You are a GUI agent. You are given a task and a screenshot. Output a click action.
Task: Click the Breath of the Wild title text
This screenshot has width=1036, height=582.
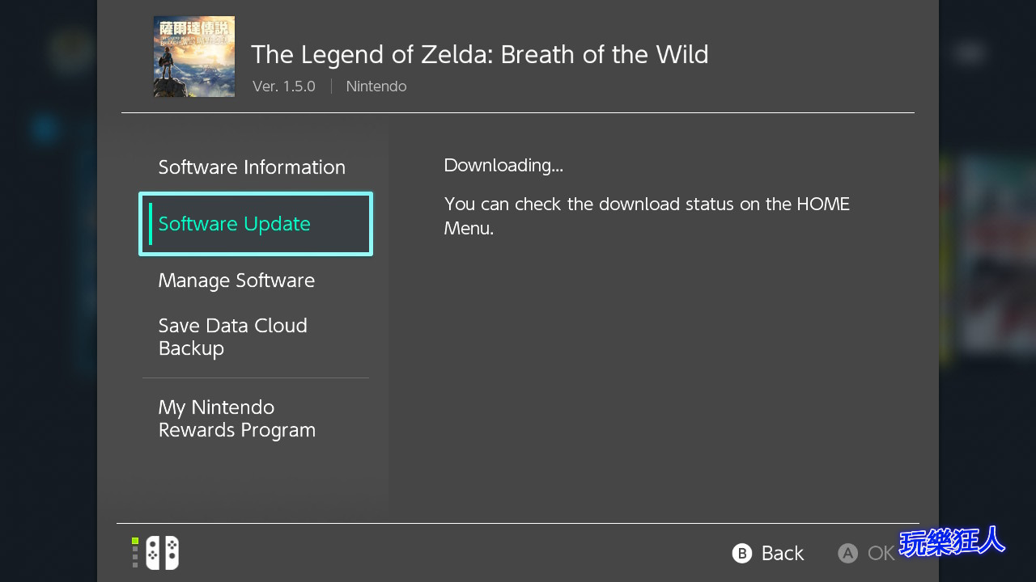point(480,55)
